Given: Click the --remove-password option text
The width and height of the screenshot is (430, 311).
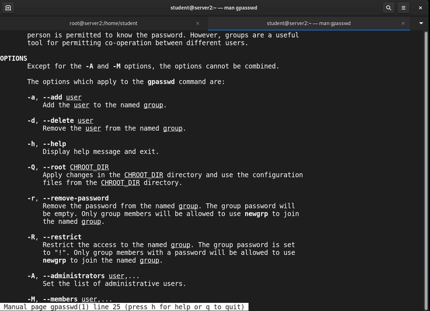Looking at the screenshot, I should 76,198.
